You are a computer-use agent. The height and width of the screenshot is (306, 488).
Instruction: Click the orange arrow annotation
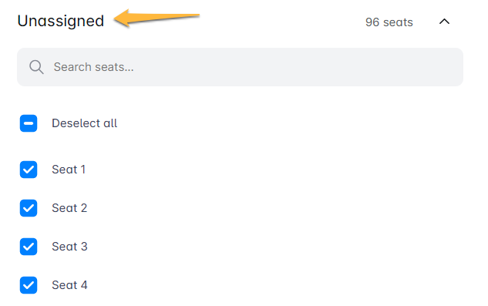coord(156,18)
